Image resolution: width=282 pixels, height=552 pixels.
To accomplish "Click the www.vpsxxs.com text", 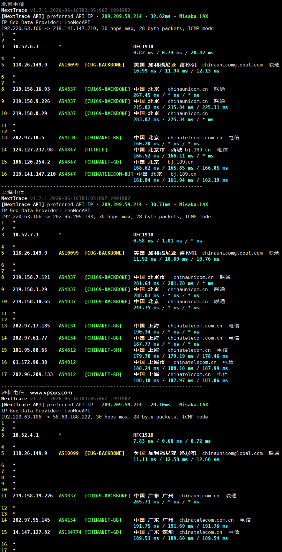I will pos(51,393).
